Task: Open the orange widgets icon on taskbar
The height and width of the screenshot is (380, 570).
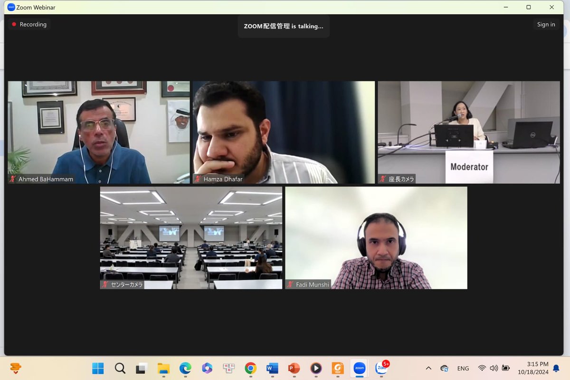Action: tap(16, 368)
